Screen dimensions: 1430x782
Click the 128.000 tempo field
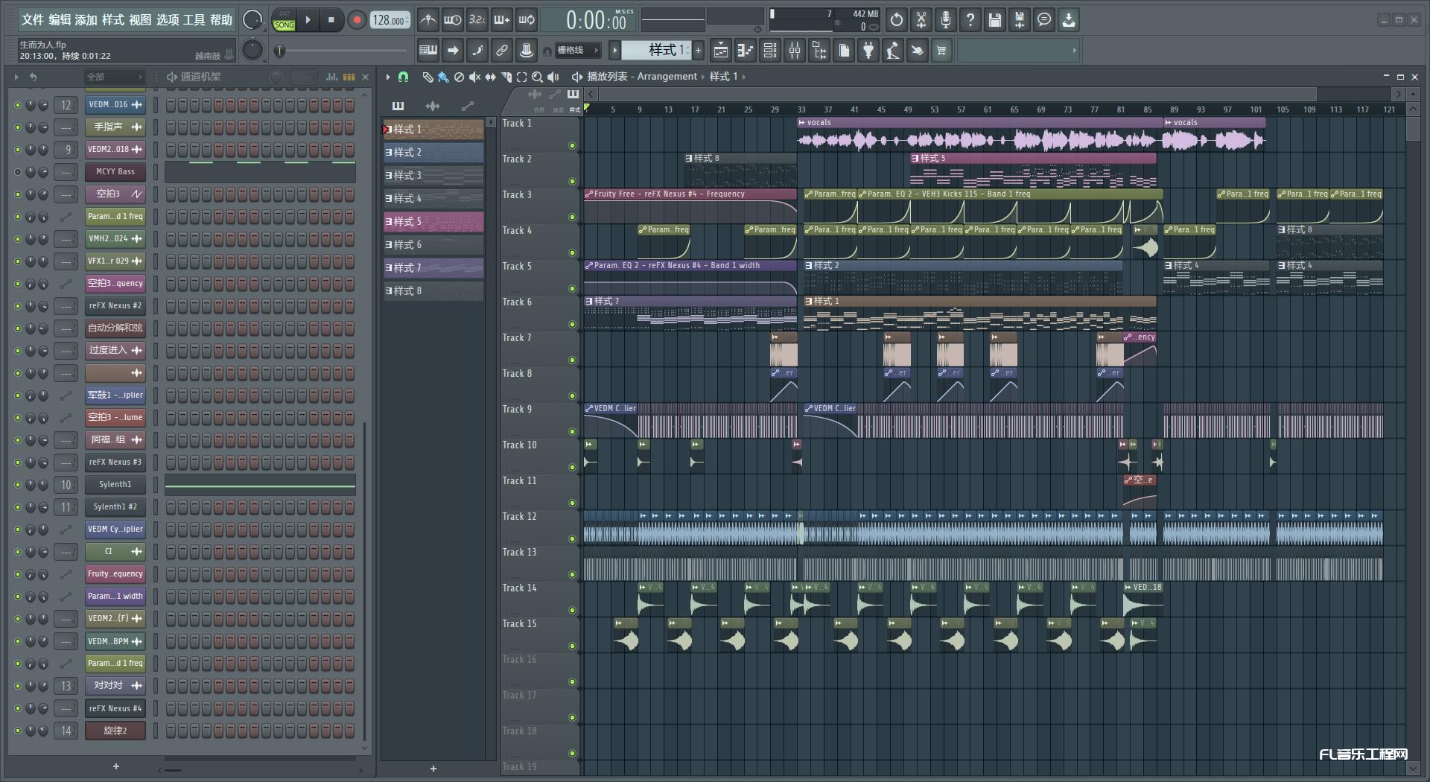point(390,20)
